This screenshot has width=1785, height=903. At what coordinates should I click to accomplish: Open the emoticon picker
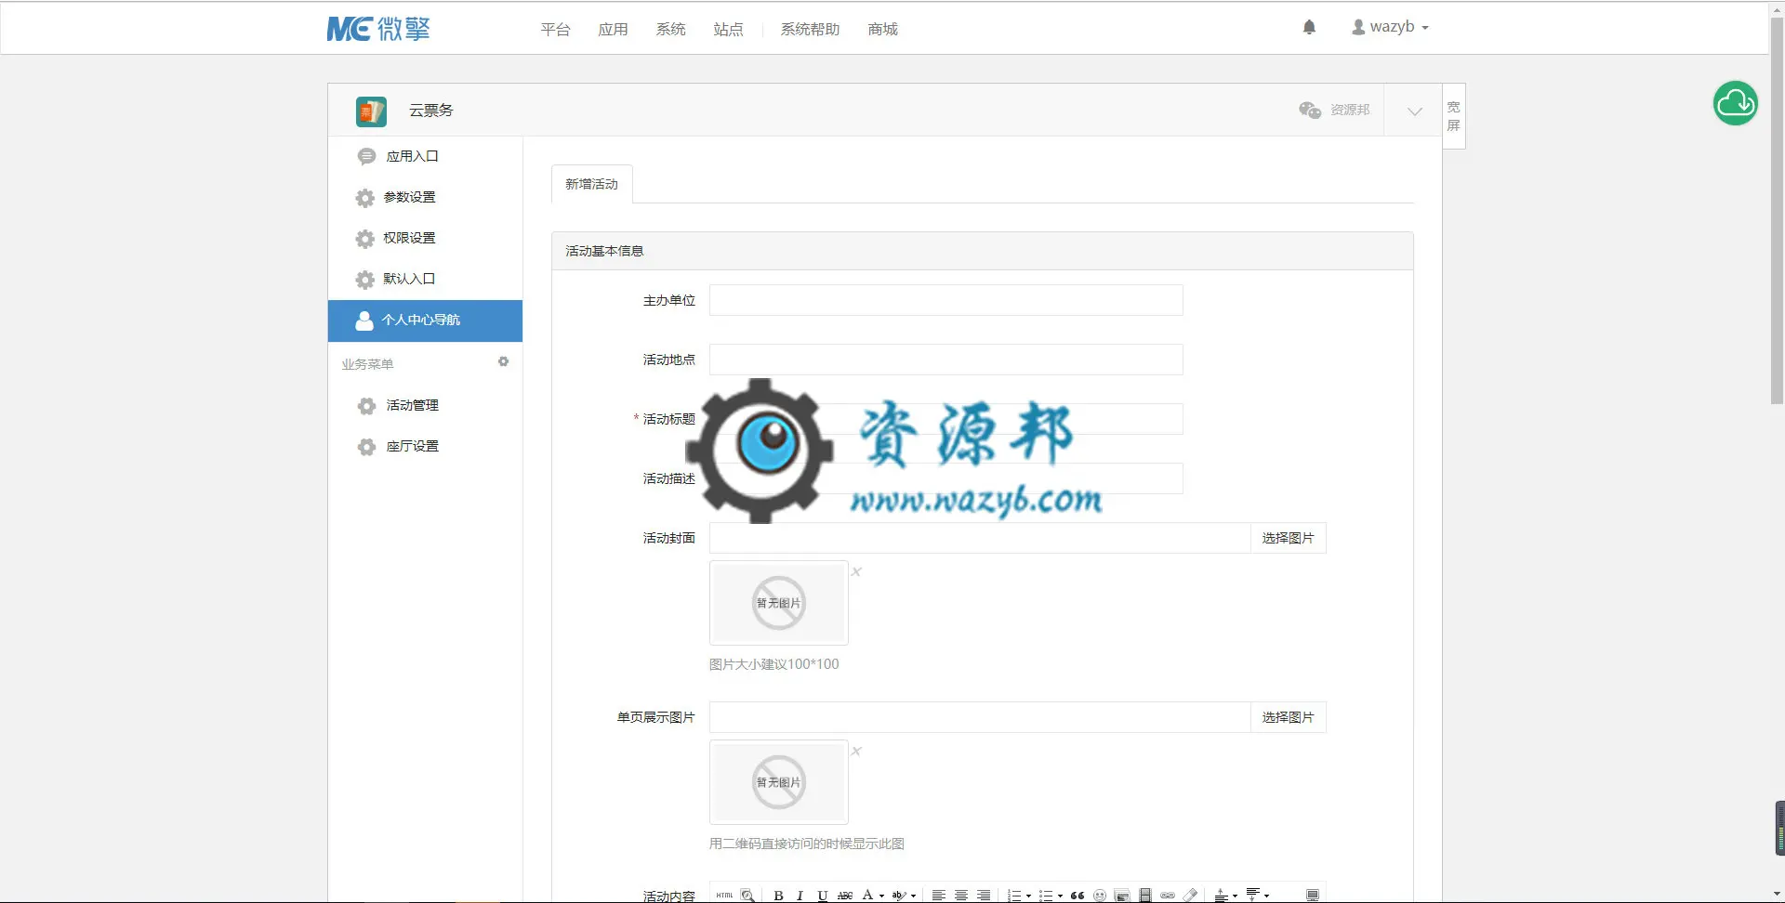pyautogui.click(x=1100, y=896)
